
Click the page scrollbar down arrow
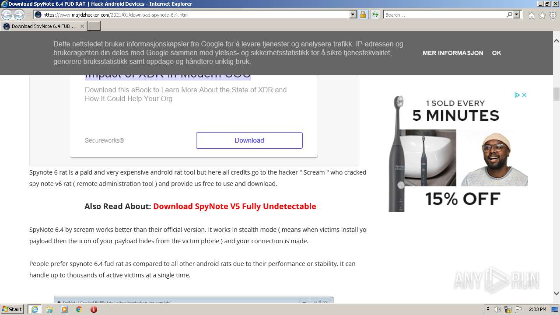point(556,294)
